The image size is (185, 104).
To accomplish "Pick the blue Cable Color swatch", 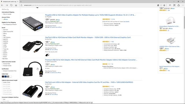I will click(5, 77).
